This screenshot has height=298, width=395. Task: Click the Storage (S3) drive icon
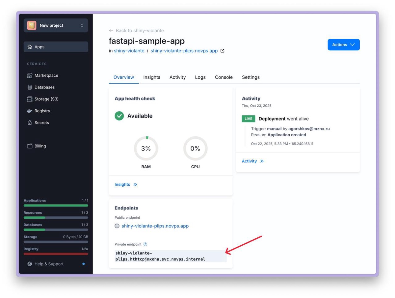[30, 99]
